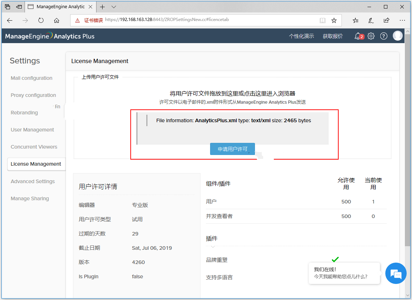Click the 证书错误 warning text
This screenshot has height=300, width=412.
94,20
